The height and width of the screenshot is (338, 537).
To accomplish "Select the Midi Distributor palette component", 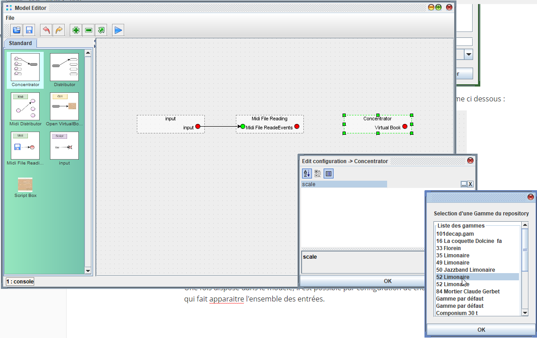I will [25, 110].
